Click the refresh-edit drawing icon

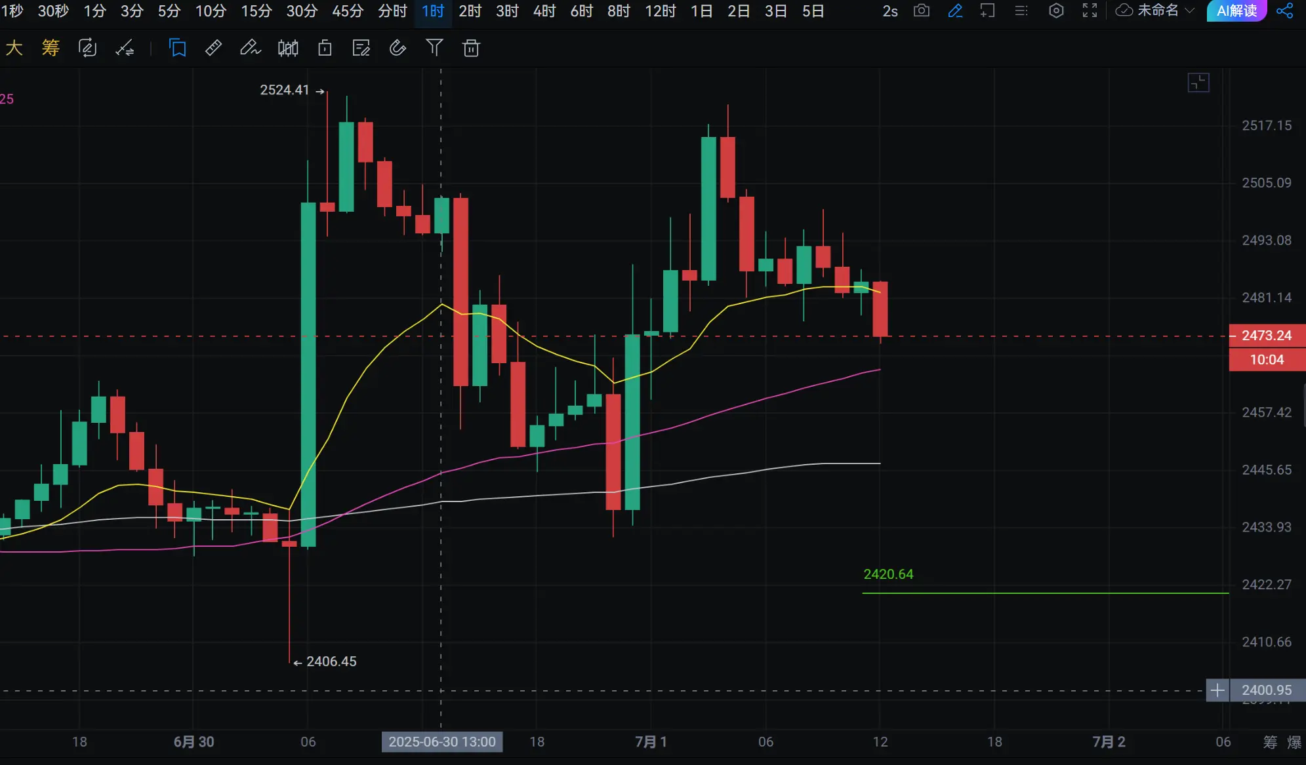87,48
